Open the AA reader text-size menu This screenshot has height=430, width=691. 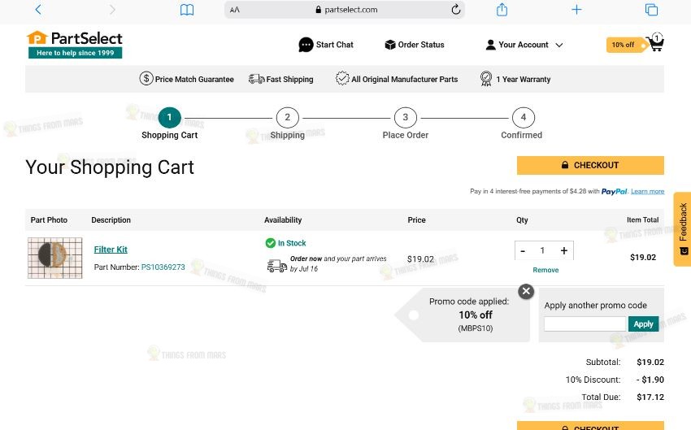(235, 10)
